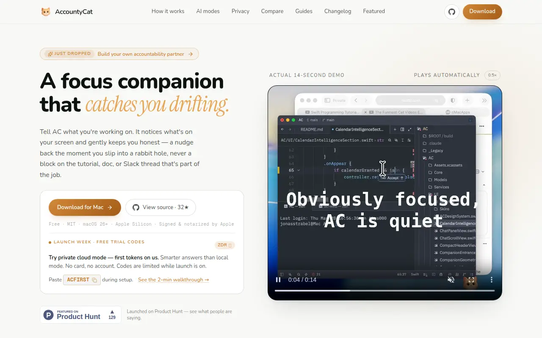Viewport: 542px width, 338px height.
Task: Click the expand editor icon in video
Action: (409, 129)
